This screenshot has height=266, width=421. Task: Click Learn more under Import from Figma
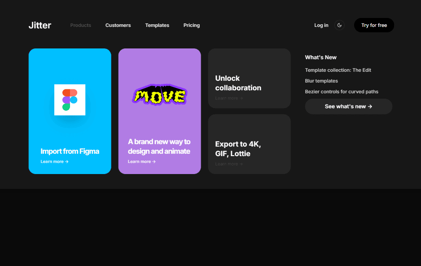(54, 161)
